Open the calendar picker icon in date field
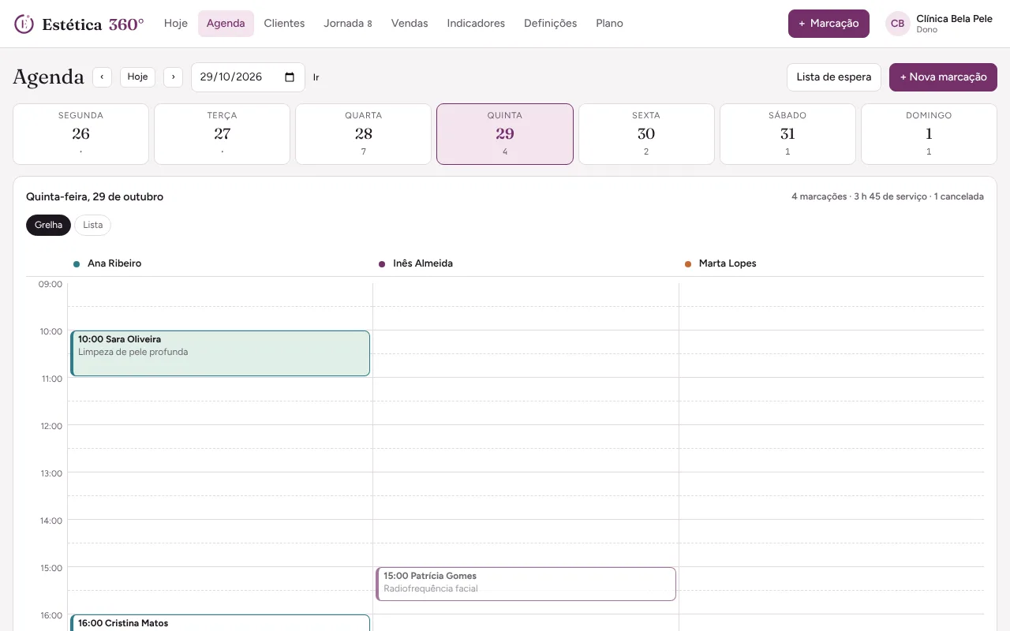 click(x=290, y=77)
